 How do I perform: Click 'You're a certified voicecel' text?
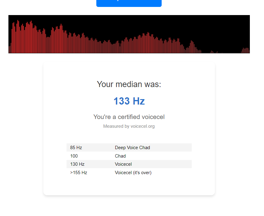[129, 117]
